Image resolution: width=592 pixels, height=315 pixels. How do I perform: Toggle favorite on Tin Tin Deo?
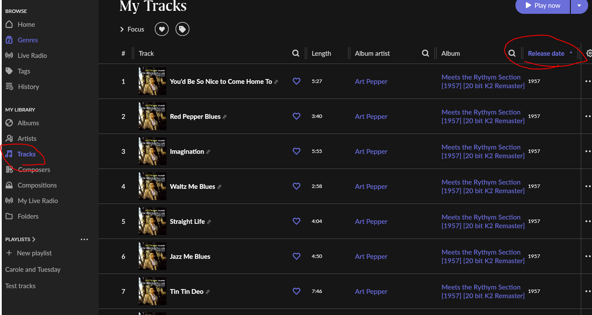tap(297, 291)
